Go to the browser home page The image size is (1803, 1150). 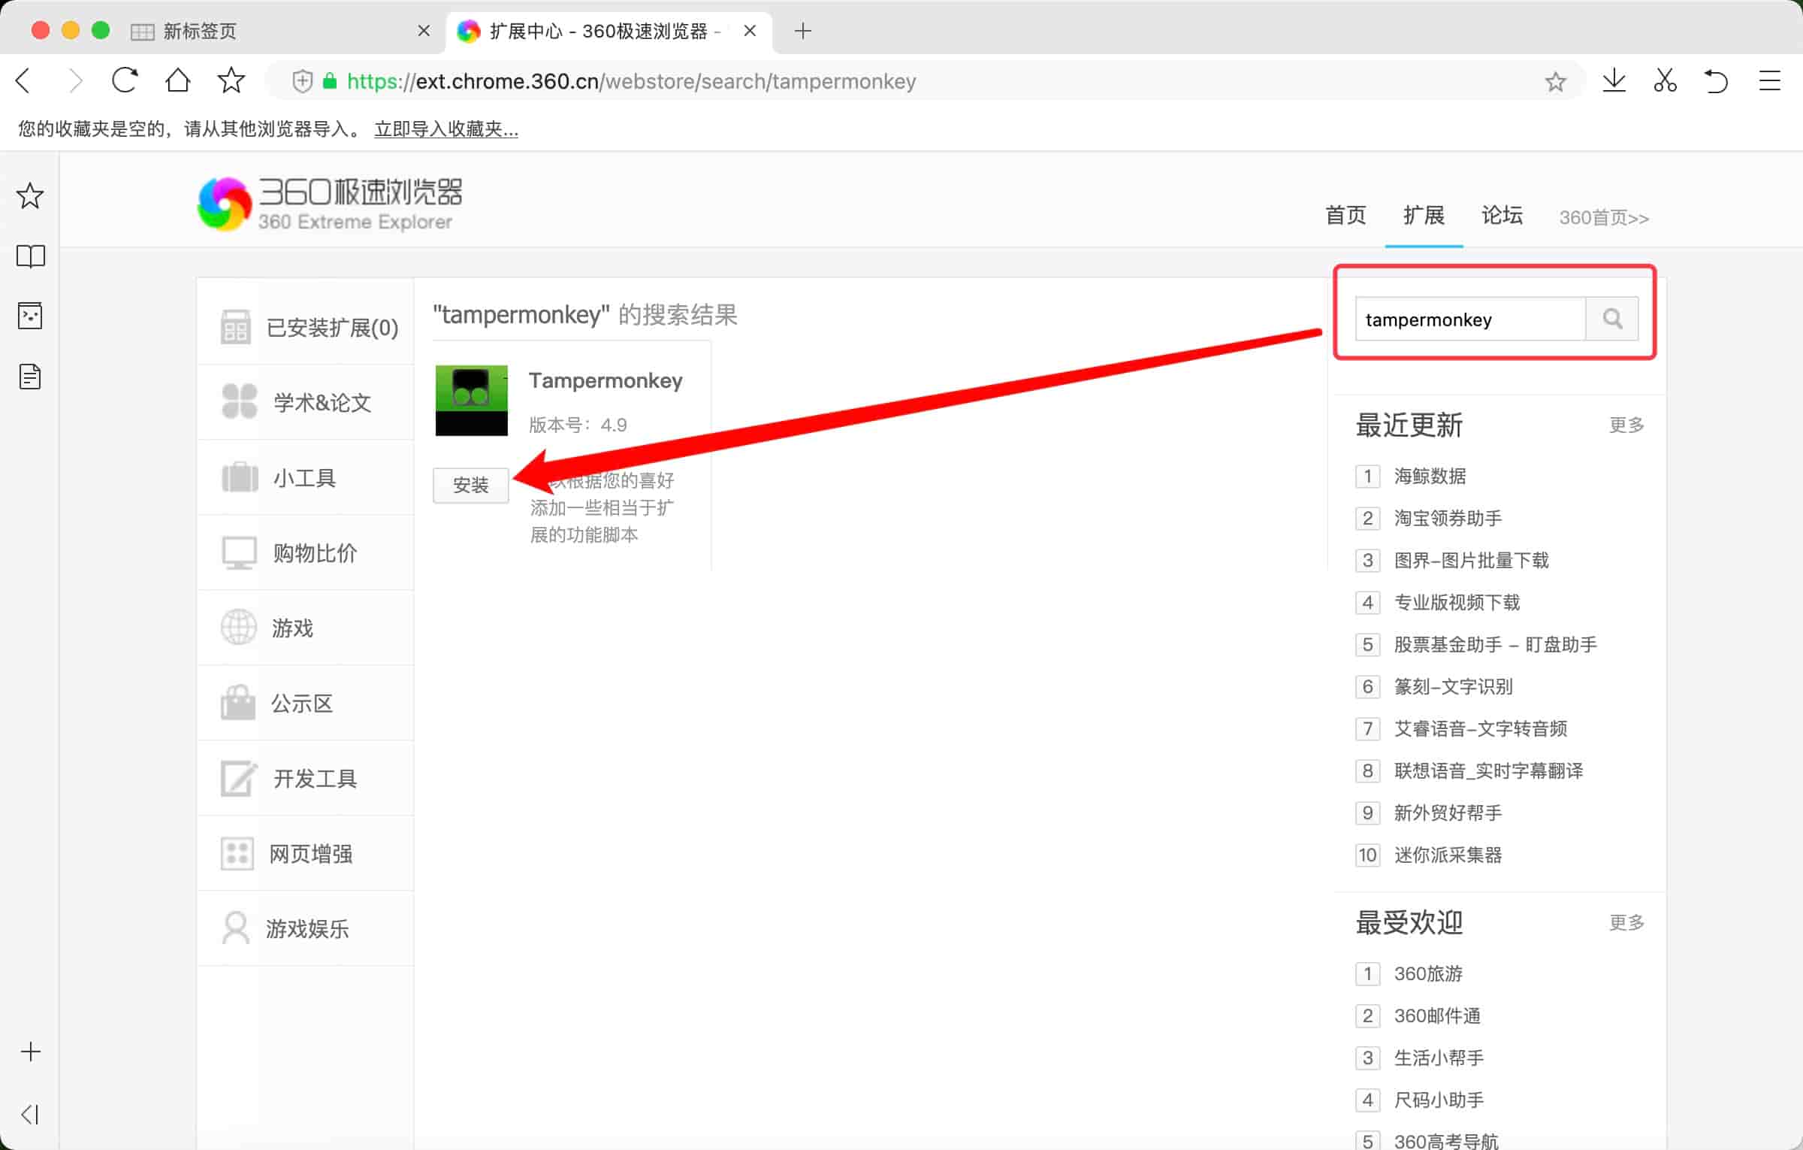pyautogui.click(x=178, y=80)
